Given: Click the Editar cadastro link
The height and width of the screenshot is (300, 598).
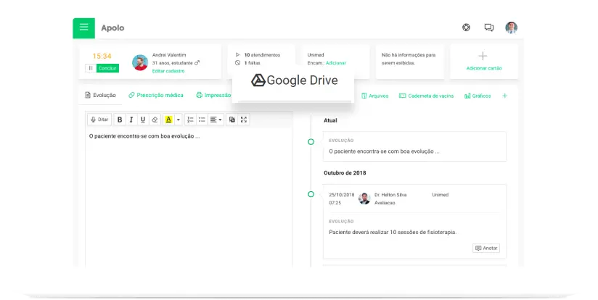Looking at the screenshot, I should click(168, 71).
